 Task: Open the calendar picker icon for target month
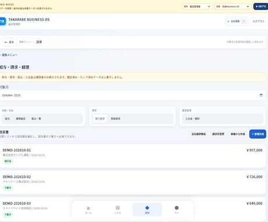tap(261, 95)
